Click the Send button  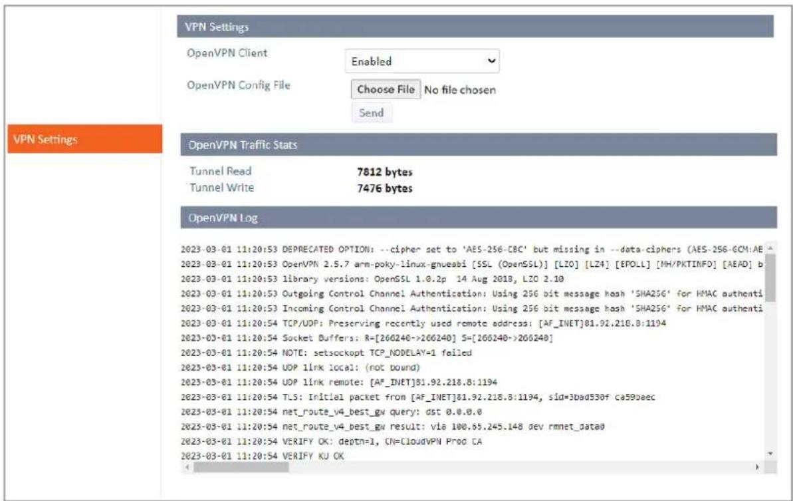coord(372,113)
